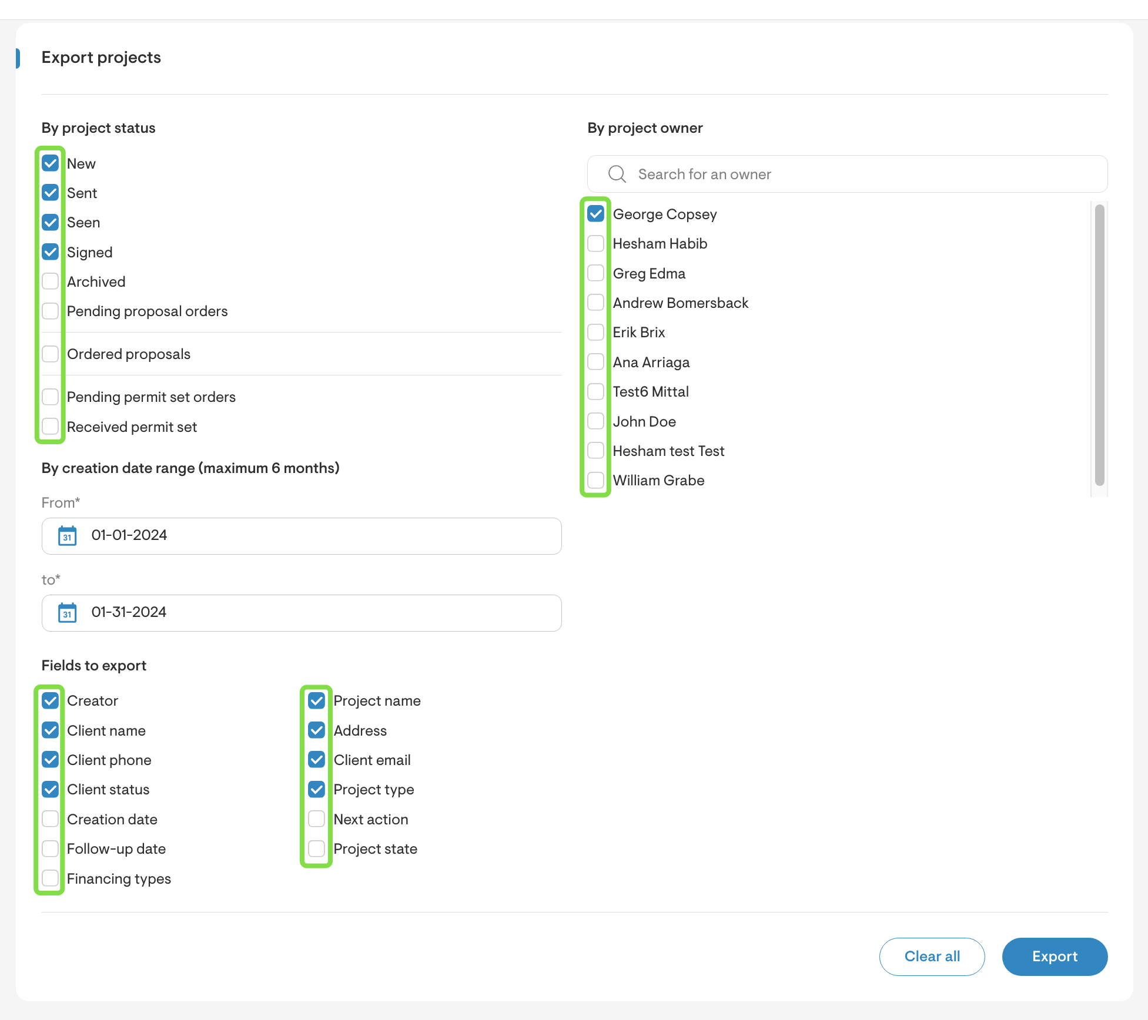This screenshot has width=1148, height=1020.
Task: Click the calendar icon beside the to date
Action: [67, 612]
